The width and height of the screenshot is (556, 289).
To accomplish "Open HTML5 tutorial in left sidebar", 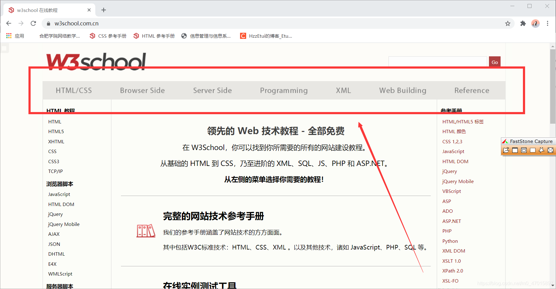I will (x=56, y=132).
